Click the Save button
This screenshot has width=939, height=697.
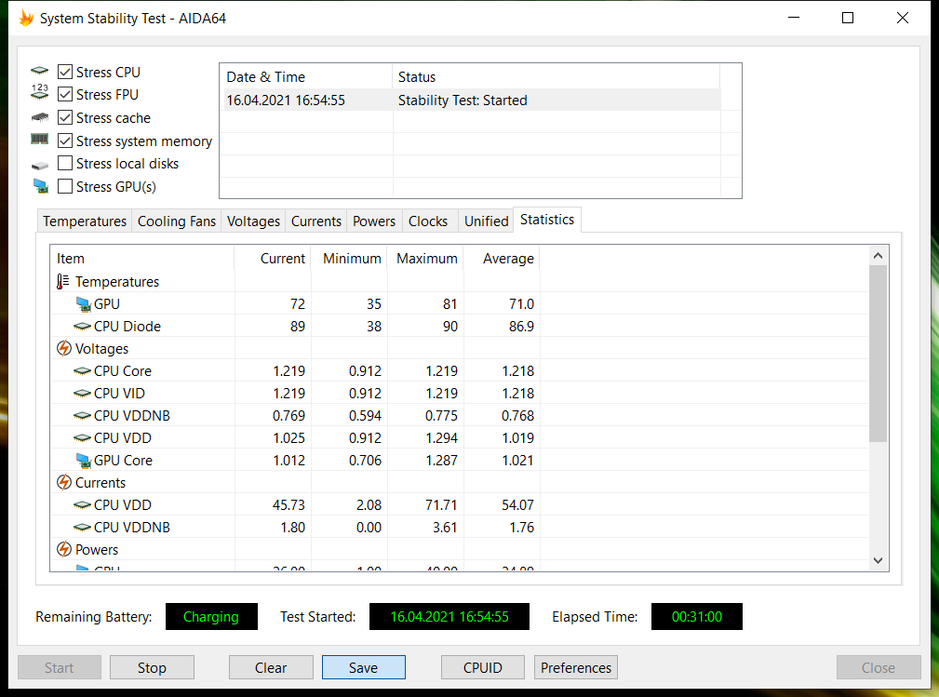click(364, 667)
